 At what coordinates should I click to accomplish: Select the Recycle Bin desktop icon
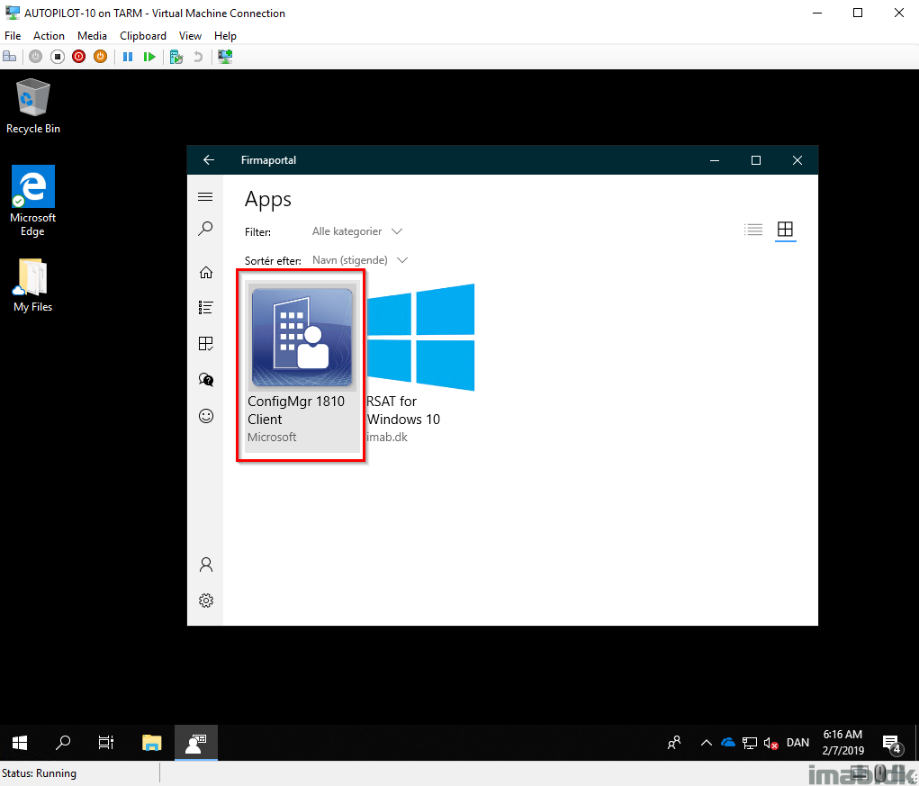pyautogui.click(x=32, y=106)
